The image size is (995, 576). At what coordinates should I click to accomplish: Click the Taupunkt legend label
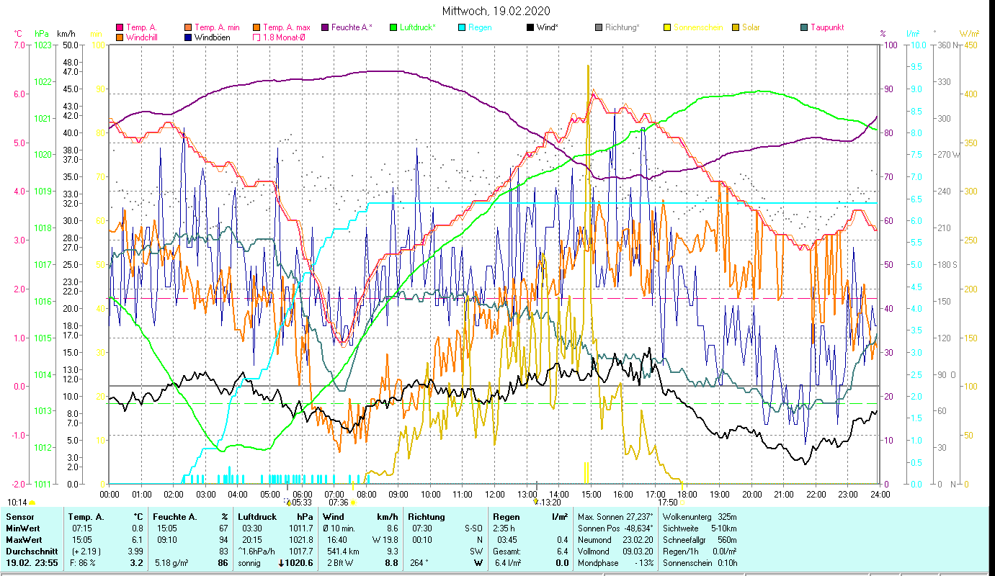coord(827,27)
